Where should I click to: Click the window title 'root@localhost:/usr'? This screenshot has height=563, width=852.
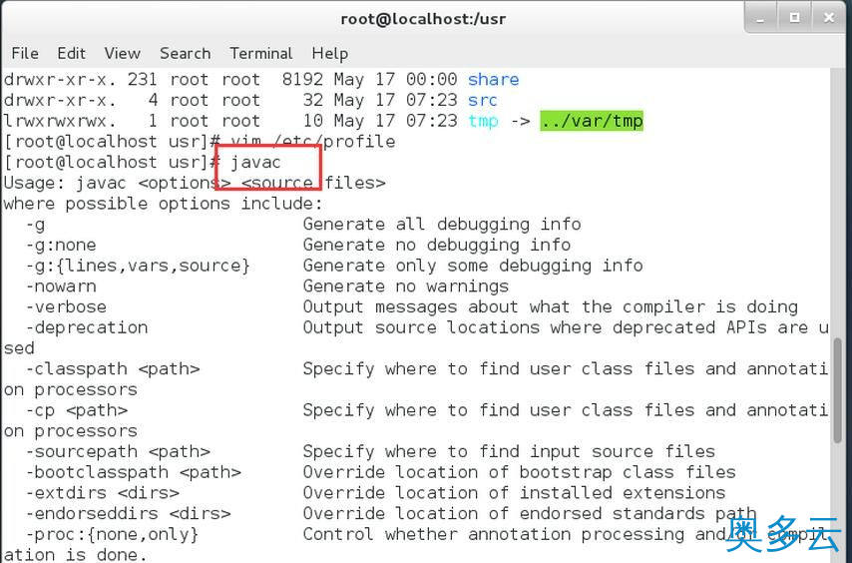(x=423, y=19)
